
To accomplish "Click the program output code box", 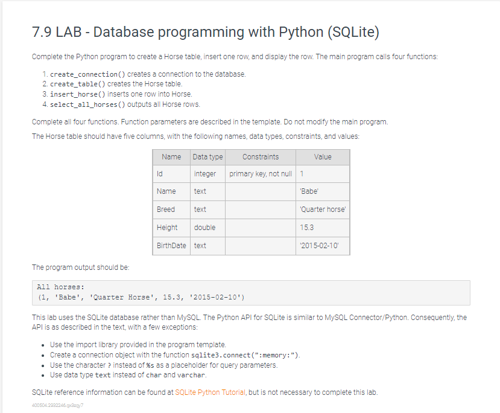I will (250, 292).
